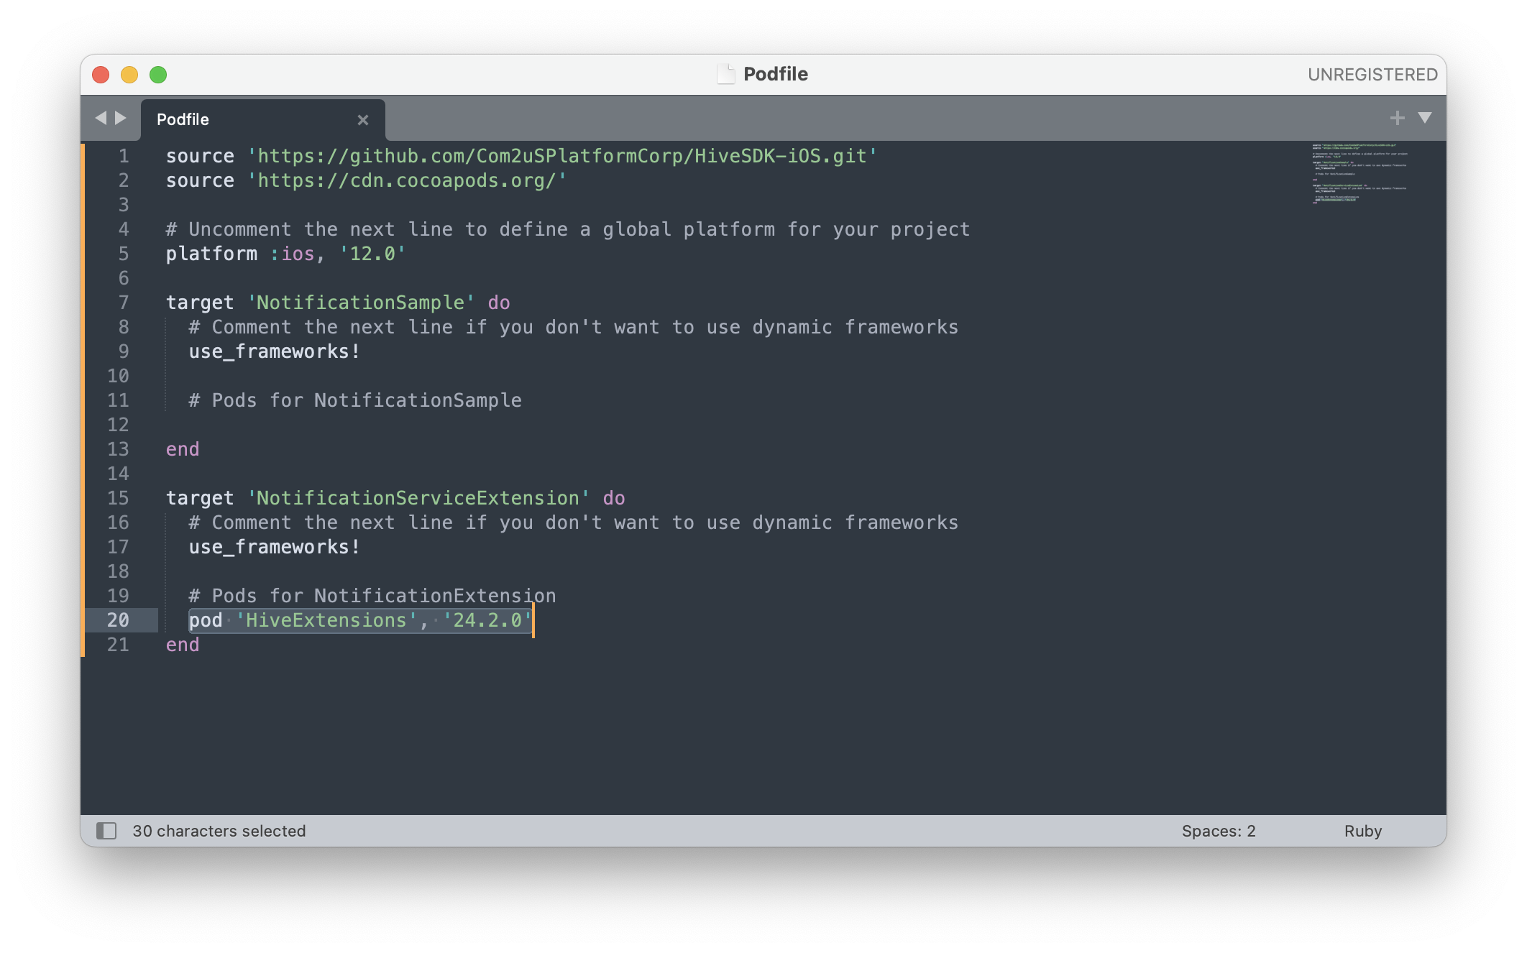The image size is (1527, 953).
Task: Click the '30 characters selected' status text
Action: (x=219, y=831)
